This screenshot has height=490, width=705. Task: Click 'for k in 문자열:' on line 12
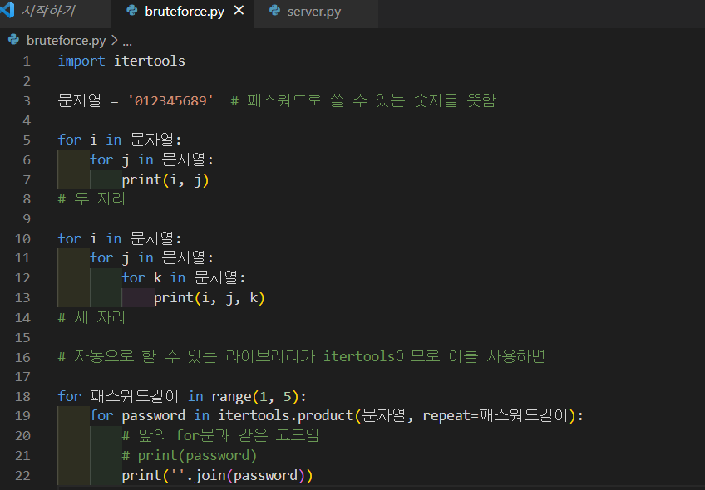[x=184, y=277]
